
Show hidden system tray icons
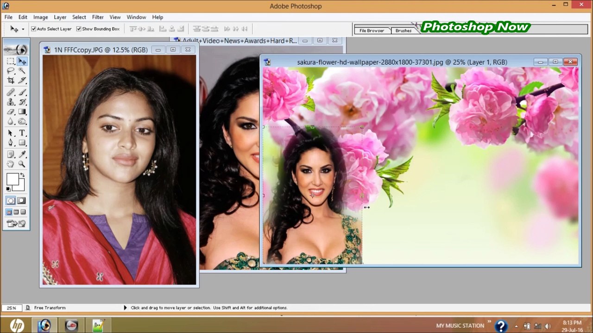516,326
